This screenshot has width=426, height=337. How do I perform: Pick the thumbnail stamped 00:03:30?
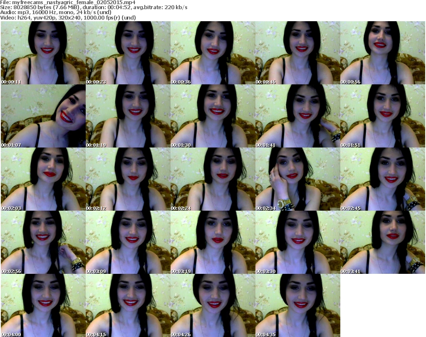click(x=297, y=242)
